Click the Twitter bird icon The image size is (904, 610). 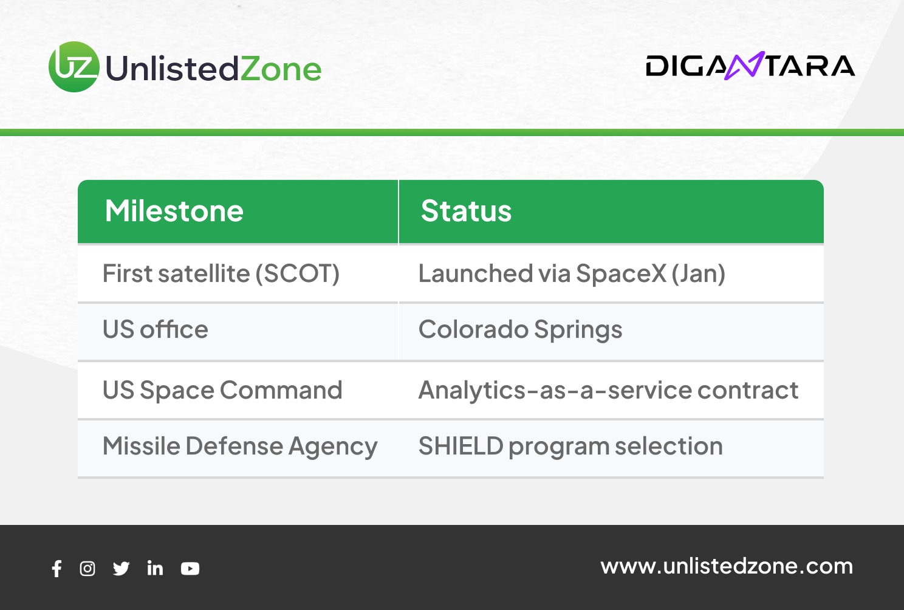pos(121,569)
